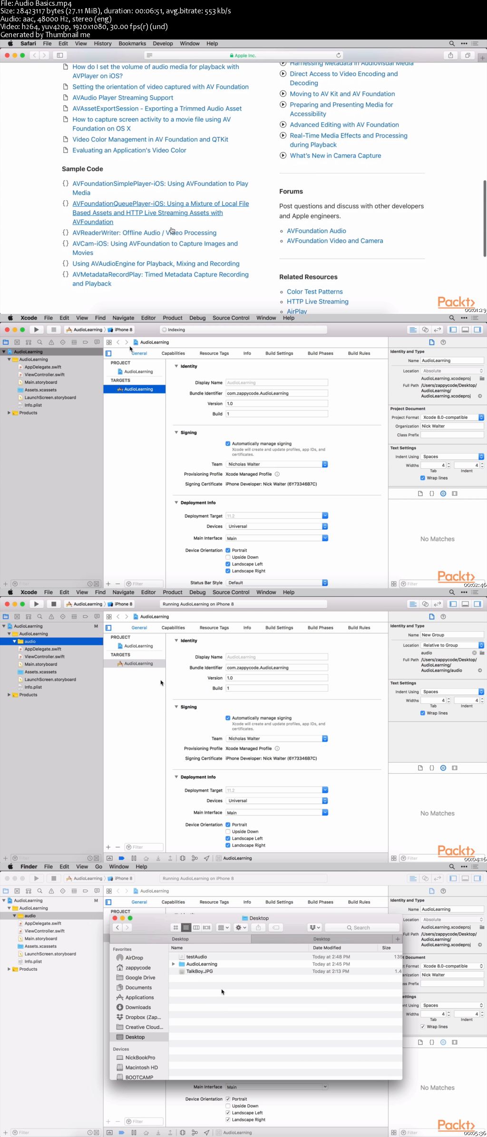487x1137 pixels.
Task: Open the Go menu in Finder
Action: pos(98,866)
